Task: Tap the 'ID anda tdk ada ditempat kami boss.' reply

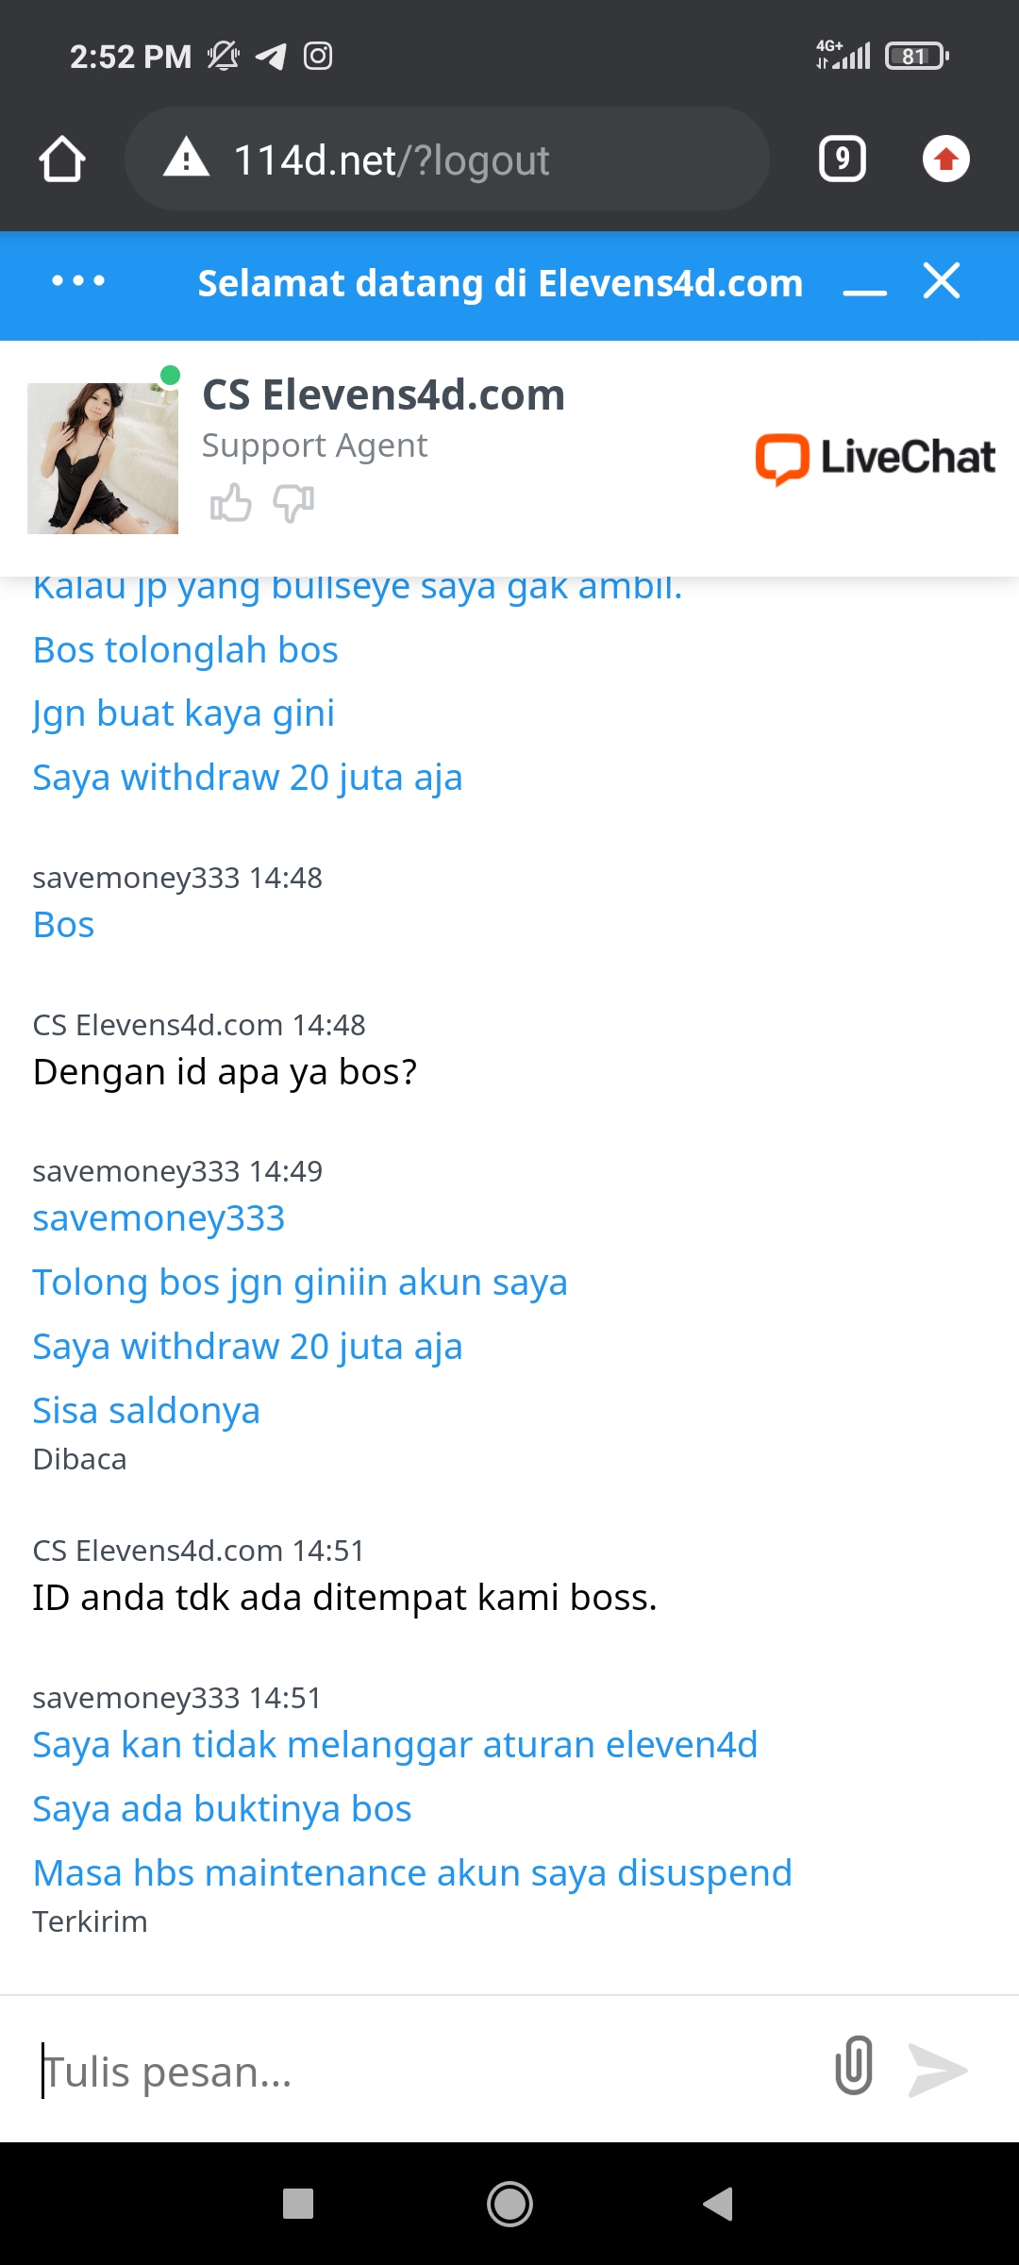Action: 344,1598
